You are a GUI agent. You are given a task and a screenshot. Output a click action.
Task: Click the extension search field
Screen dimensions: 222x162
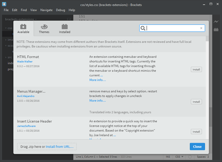pyautogui.click(x=172, y=28)
